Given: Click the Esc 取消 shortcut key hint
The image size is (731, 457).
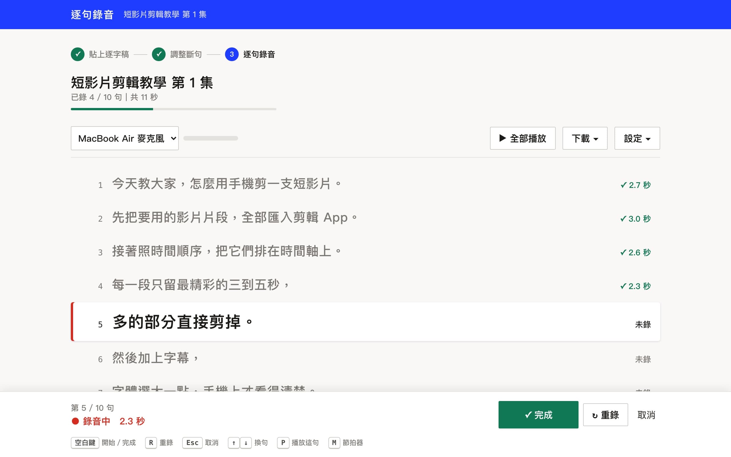Looking at the screenshot, I should (192, 443).
